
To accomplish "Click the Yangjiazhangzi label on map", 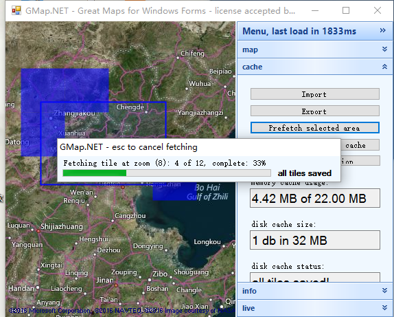I will [x=200, y=113].
